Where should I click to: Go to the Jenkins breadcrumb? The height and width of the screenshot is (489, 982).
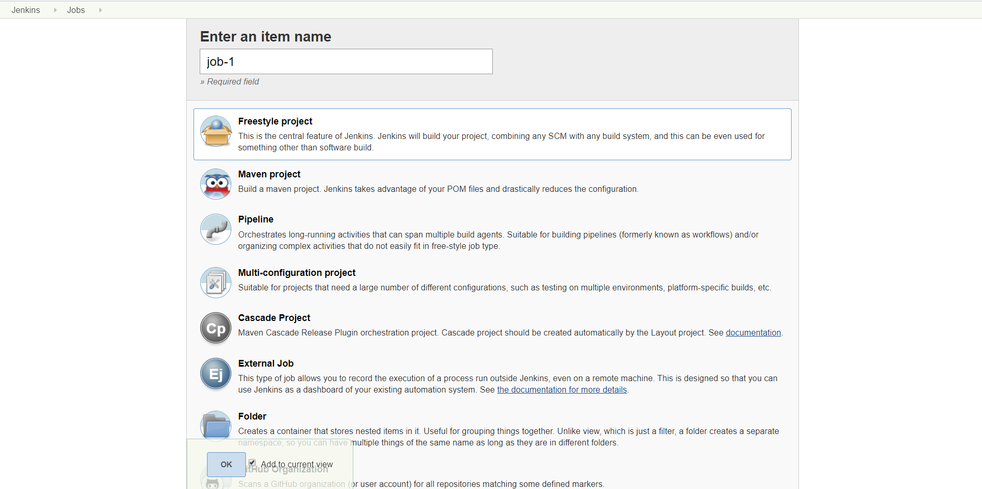[x=26, y=10]
